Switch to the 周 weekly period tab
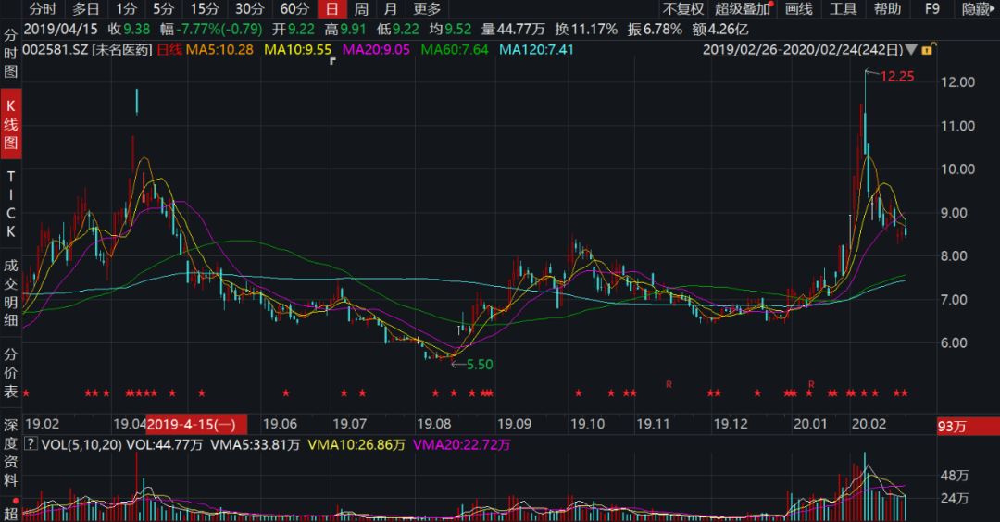Image resolution: width=1000 pixels, height=522 pixels. click(x=361, y=9)
